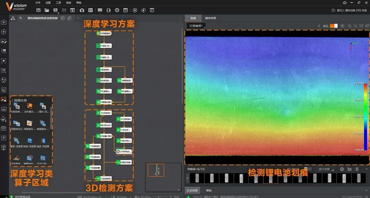Toggle the 点云 point cloud switch
The image size is (370, 198).
click(334, 26)
